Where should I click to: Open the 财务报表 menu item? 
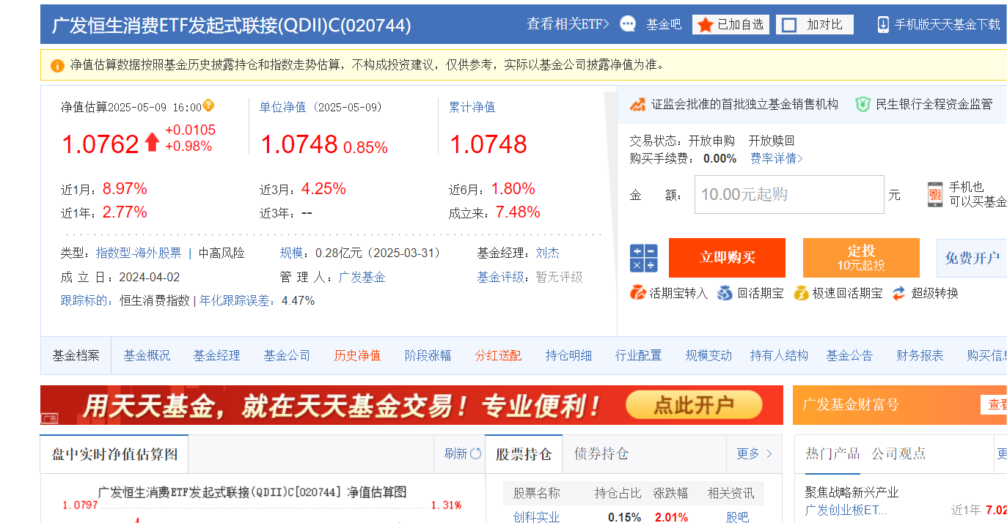click(x=920, y=356)
